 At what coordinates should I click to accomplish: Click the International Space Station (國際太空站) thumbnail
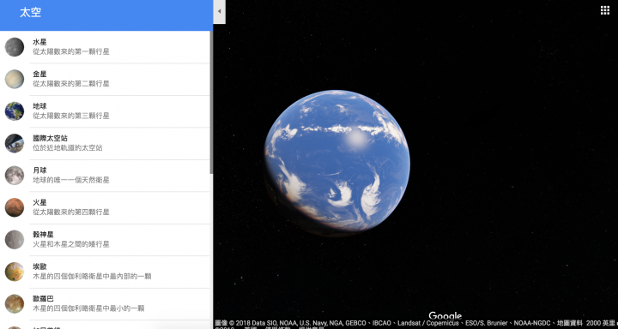(15, 143)
